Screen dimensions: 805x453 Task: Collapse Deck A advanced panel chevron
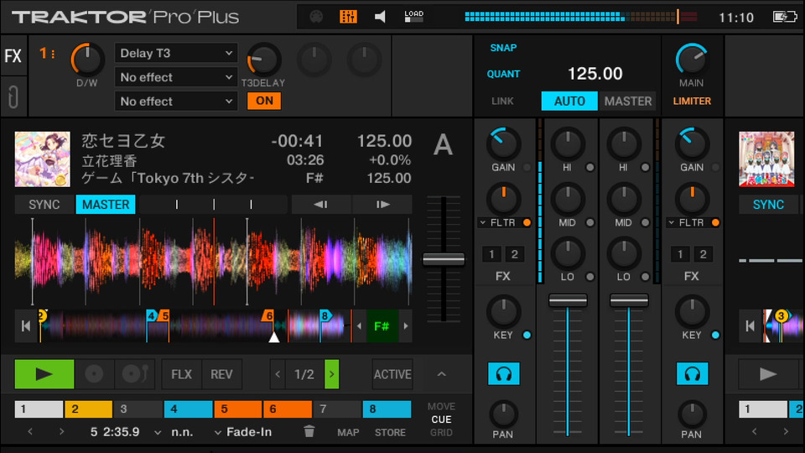pos(442,374)
